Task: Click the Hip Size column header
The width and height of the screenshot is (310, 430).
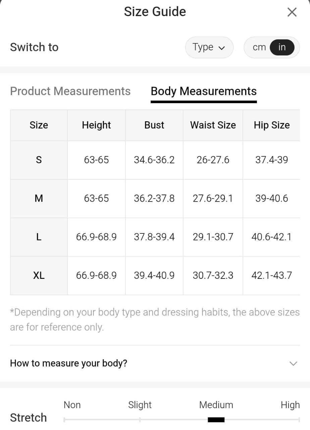Action: [271, 125]
